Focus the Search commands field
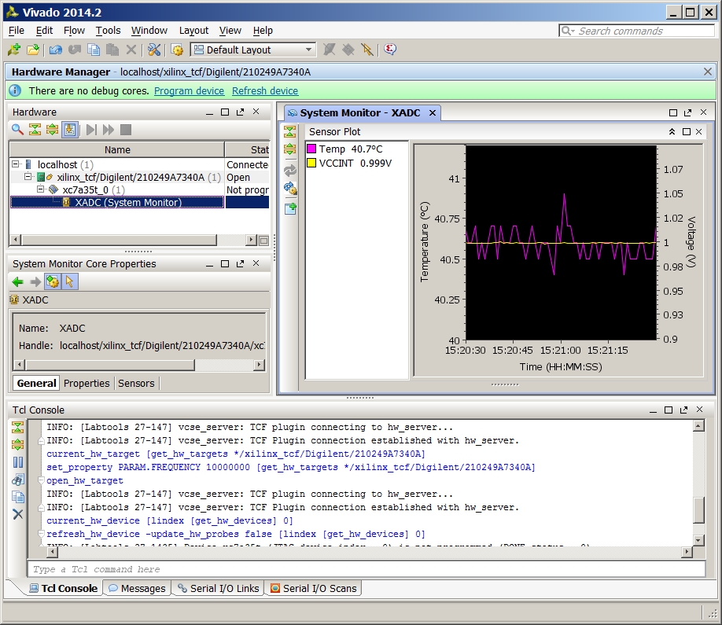This screenshot has width=722, height=625. tap(636, 31)
